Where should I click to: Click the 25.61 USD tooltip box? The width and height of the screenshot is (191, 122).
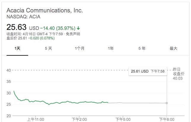148,71
